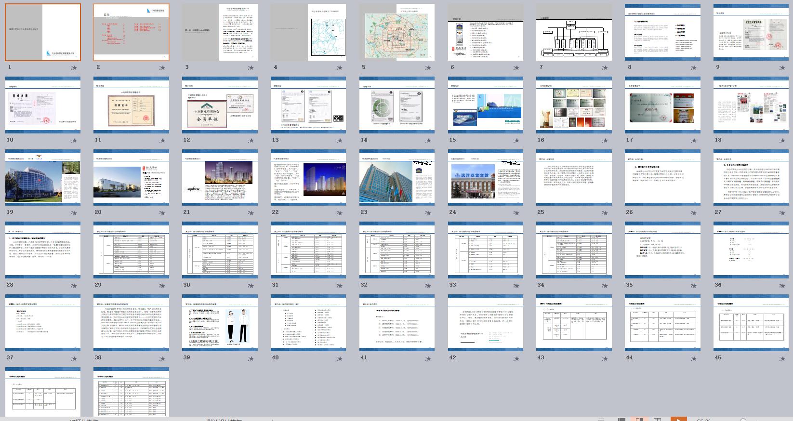The image size is (793, 421).
Task: Click the animation star under slide 2
Action: point(163,68)
